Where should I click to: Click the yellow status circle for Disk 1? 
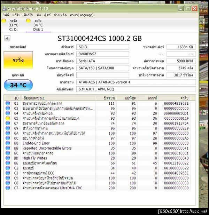(x=28, y=21)
